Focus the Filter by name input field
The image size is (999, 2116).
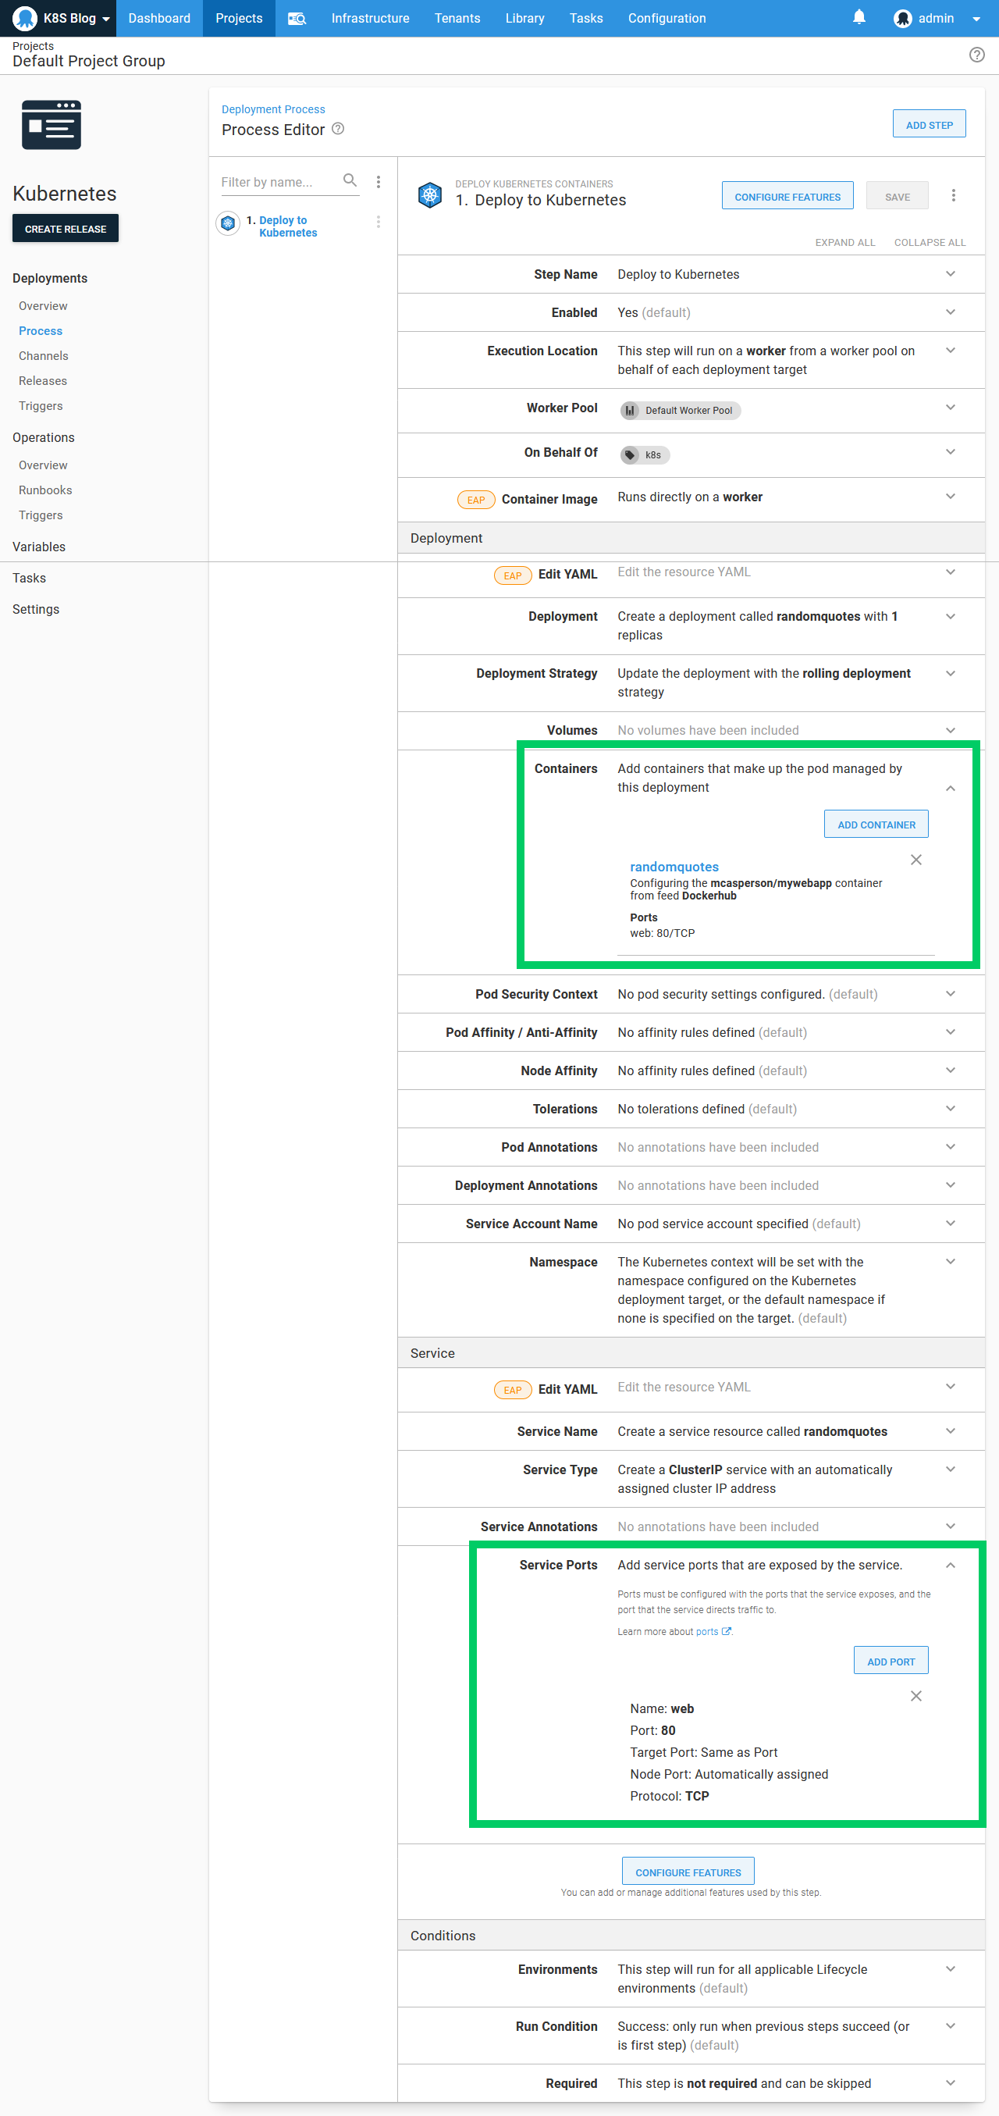pyautogui.click(x=276, y=183)
